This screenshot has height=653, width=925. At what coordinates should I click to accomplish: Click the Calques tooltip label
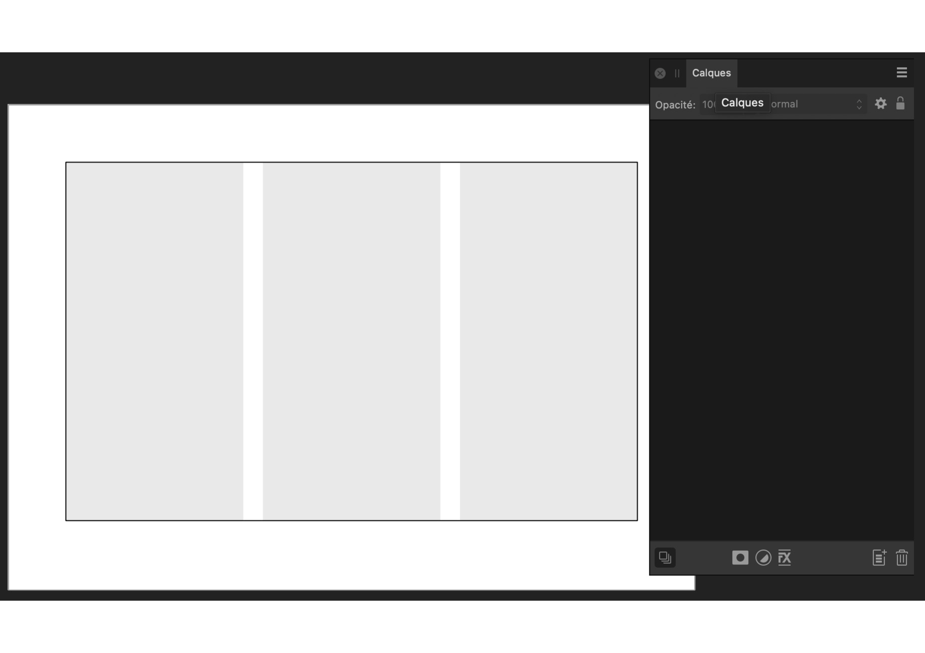pos(742,103)
